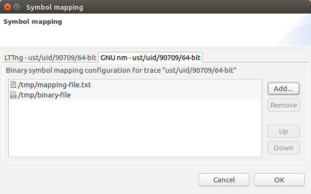
Task: Cancel the symbol mapping dialog
Action: [x=224, y=180]
